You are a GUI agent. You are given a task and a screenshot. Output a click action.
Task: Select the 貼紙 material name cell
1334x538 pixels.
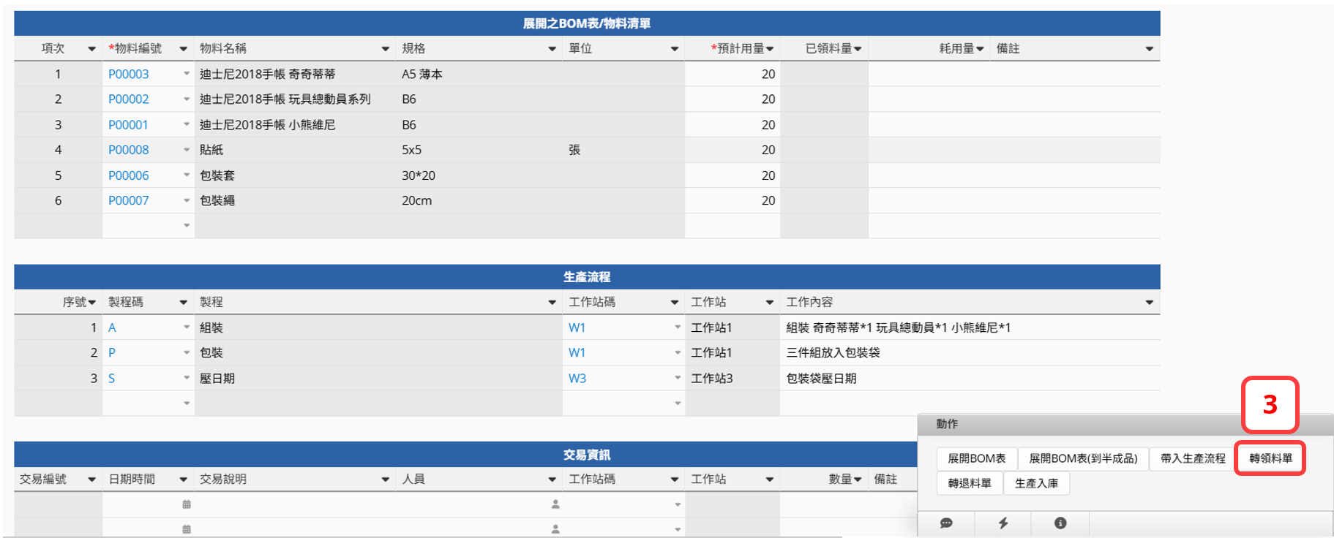coord(295,150)
